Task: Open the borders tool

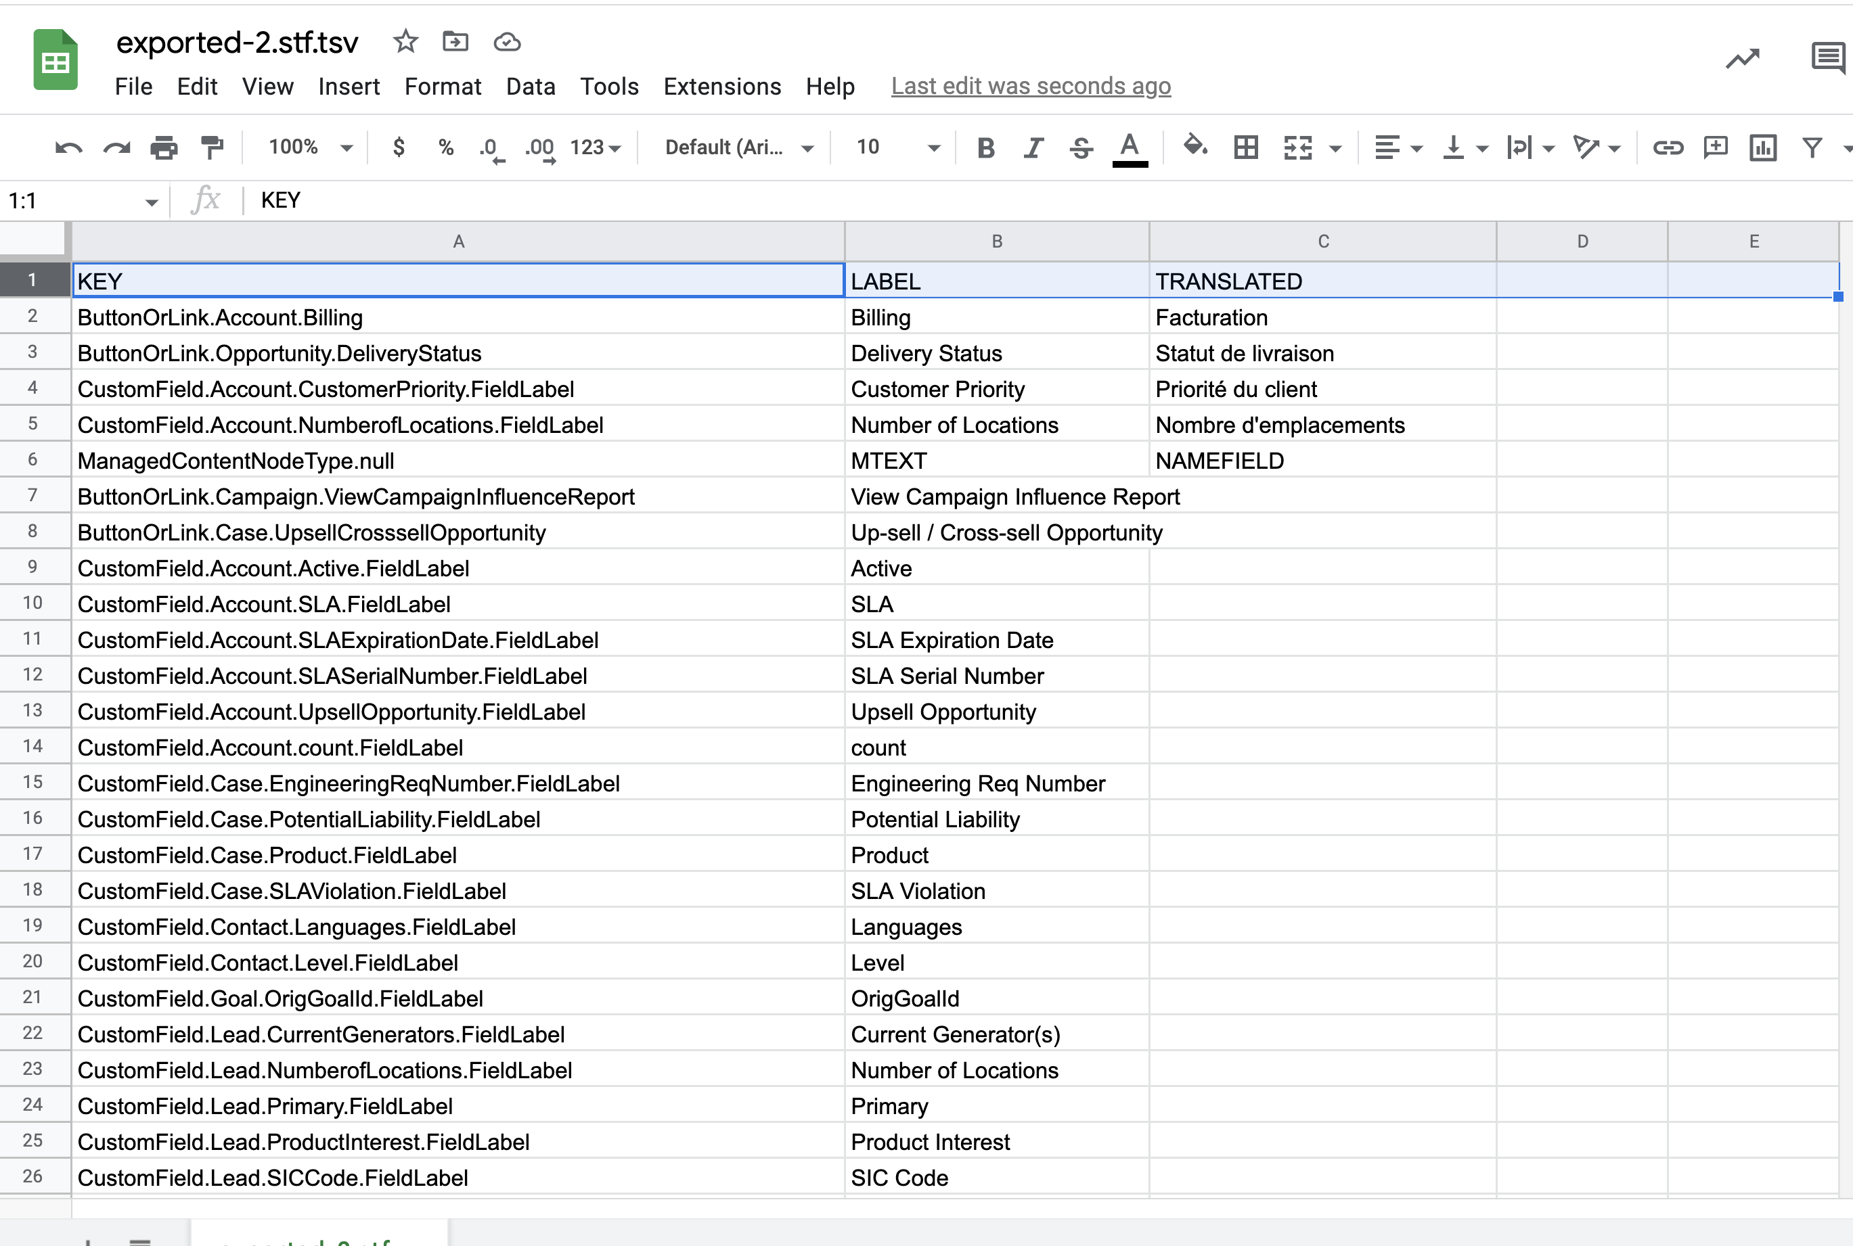Action: point(1246,148)
